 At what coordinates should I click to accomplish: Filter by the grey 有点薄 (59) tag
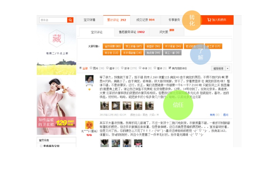[153, 53]
